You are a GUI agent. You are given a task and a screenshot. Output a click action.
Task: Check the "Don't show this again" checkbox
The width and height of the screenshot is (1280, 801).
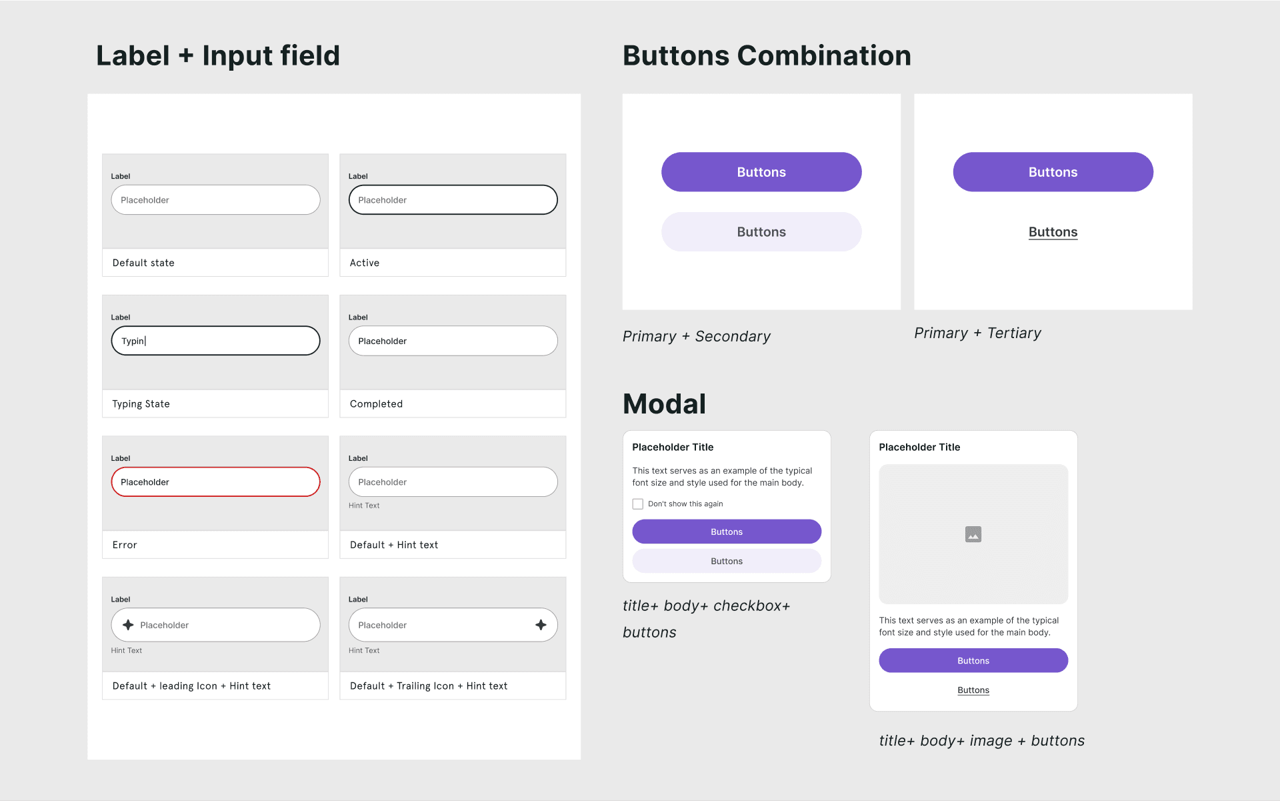coord(638,504)
